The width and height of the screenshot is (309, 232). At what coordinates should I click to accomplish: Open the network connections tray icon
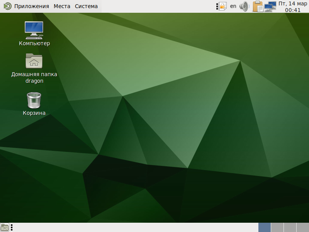tap(270, 7)
